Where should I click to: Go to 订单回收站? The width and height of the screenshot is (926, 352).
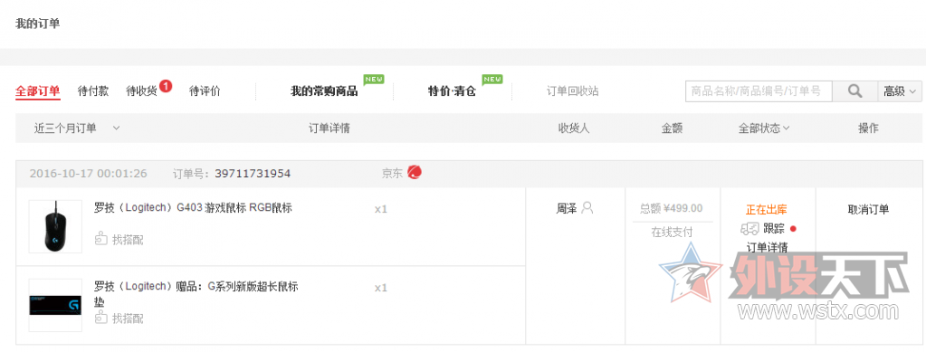572,91
